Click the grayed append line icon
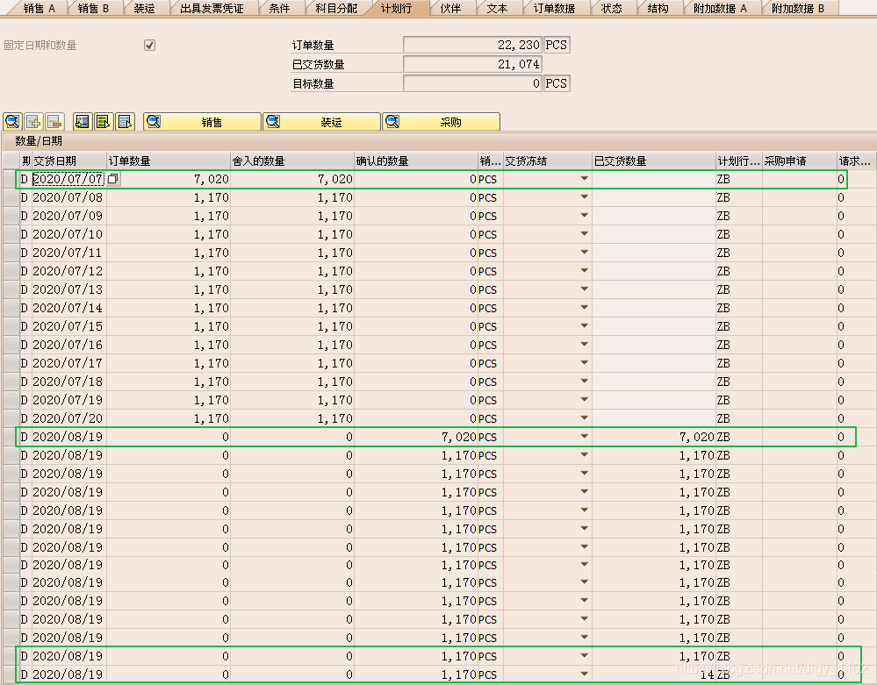 (33, 121)
